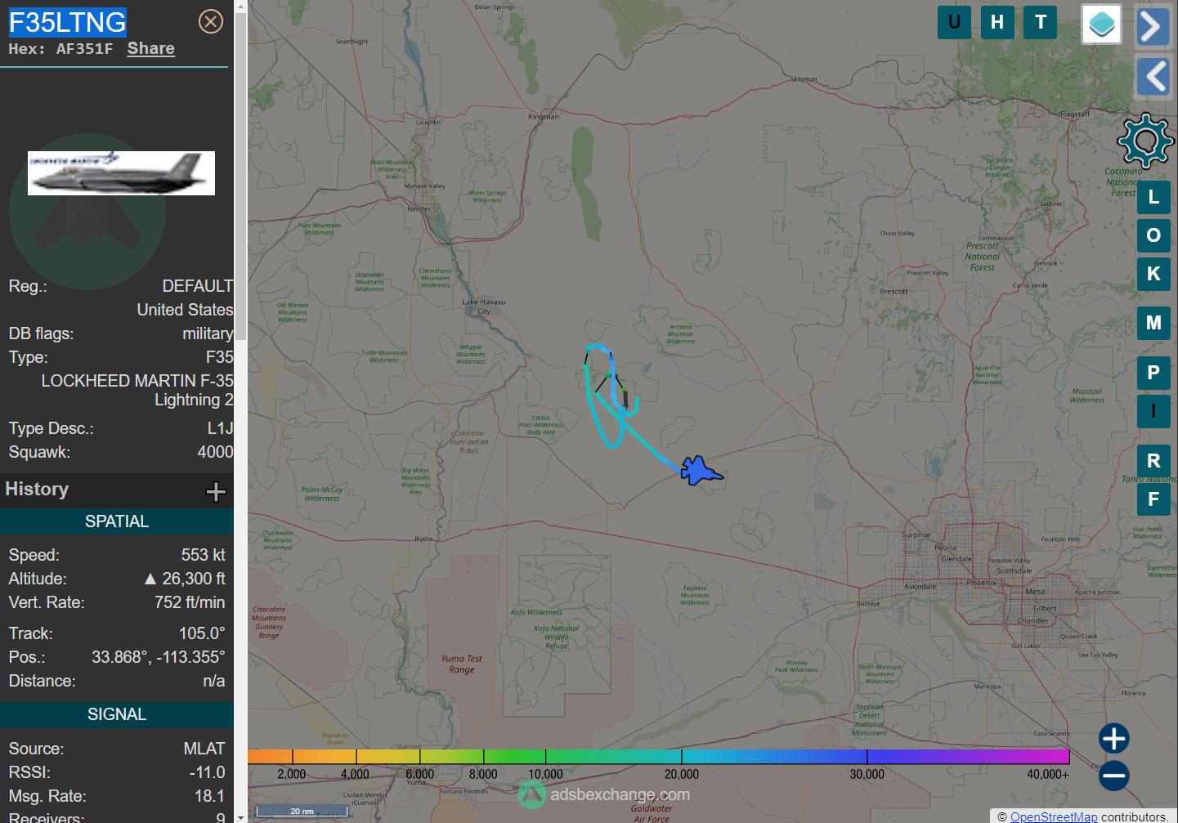Zoom out with the minus button
Viewport: 1178px width, 823px height.
click(x=1113, y=776)
